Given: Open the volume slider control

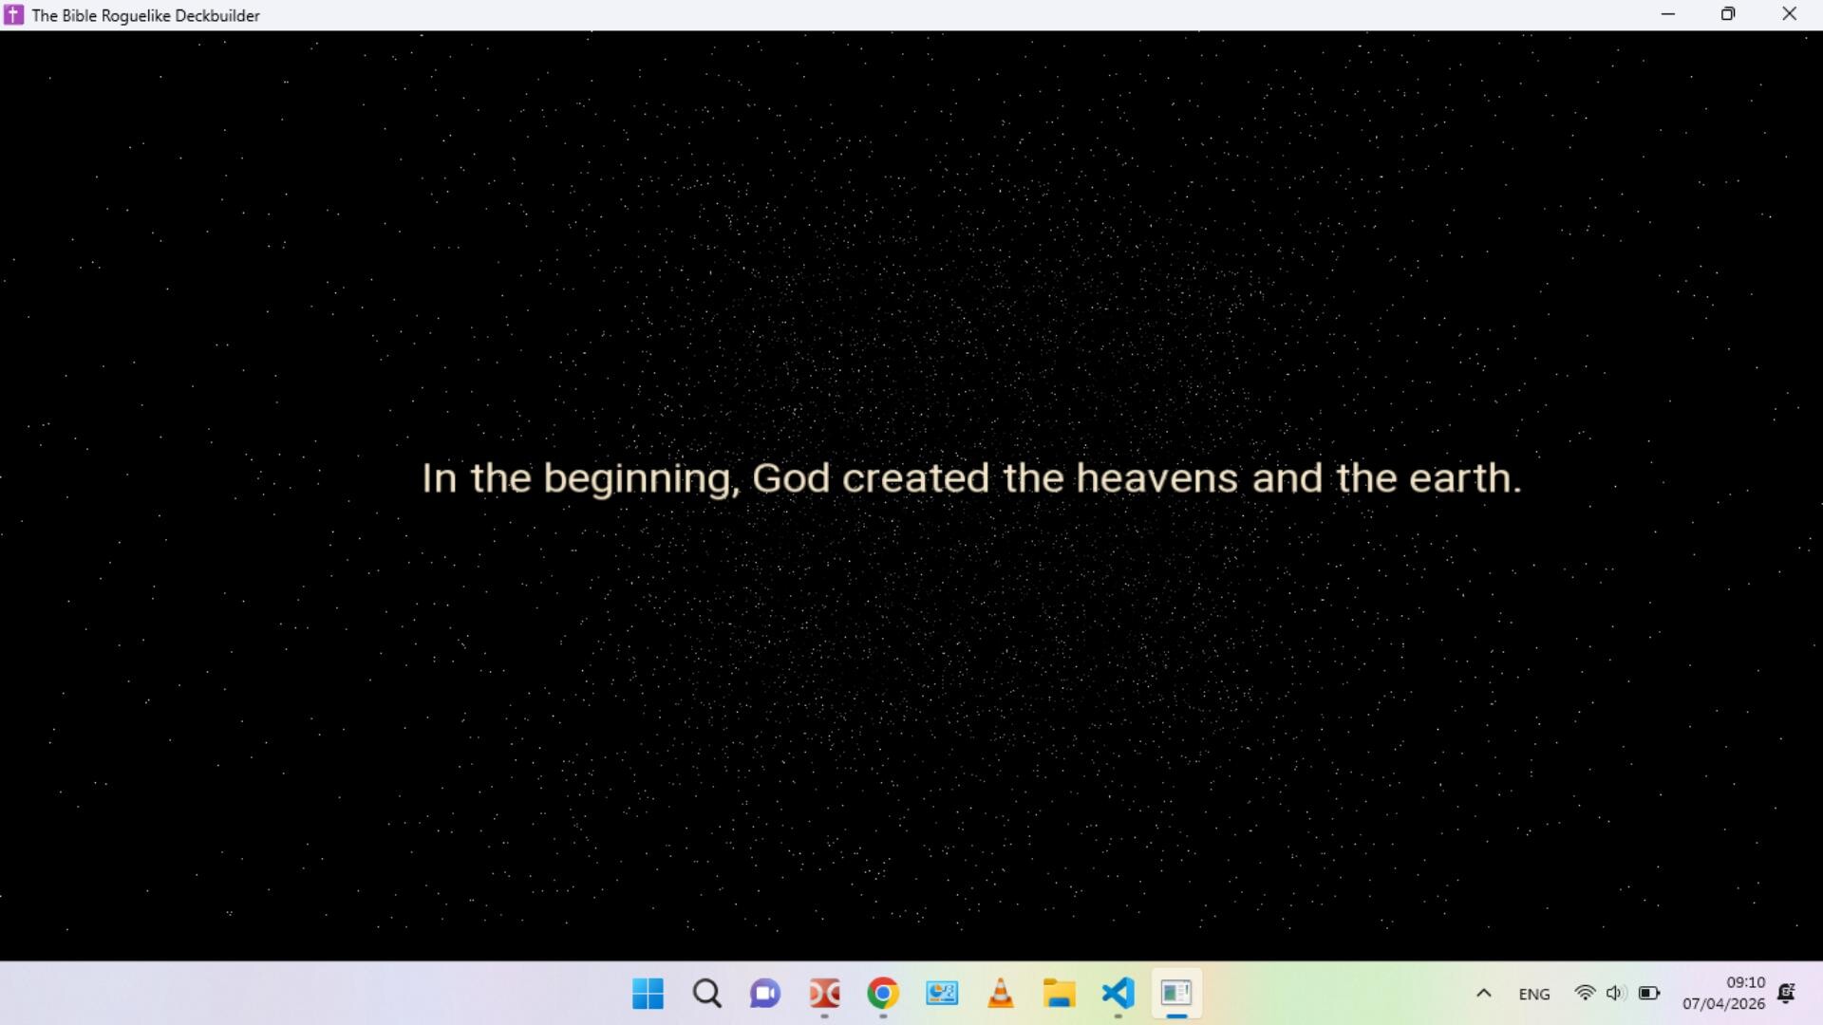Looking at the screenshot, I should tap(1616, 994).
